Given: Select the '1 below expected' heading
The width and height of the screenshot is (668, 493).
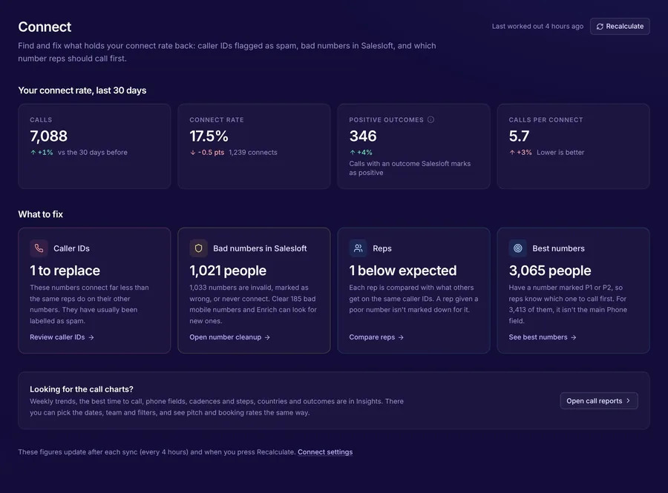Looking at the screenshot, I should coord(402,271).
